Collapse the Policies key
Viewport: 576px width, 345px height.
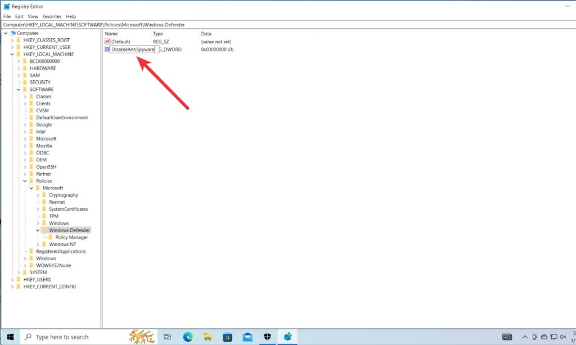(x=25, y=181)
